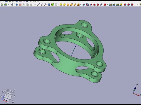
Task: Click the blue Shape Binder icon
Action: pyautogui.click(x=49, y=5)
